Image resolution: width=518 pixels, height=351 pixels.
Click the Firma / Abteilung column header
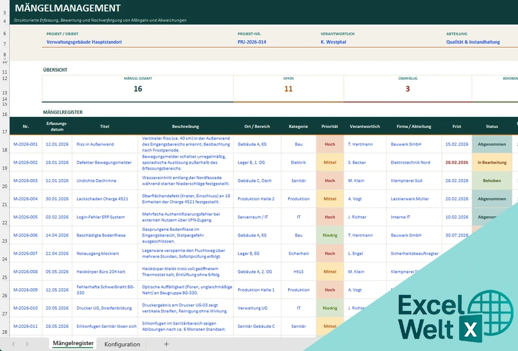click(414, 126)
